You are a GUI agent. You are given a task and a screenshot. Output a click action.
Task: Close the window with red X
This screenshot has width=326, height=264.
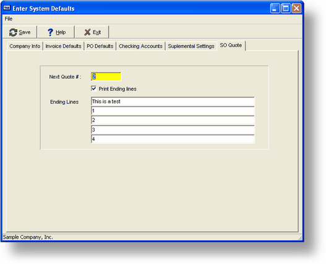pyautogui.click(x=296, y=8)
